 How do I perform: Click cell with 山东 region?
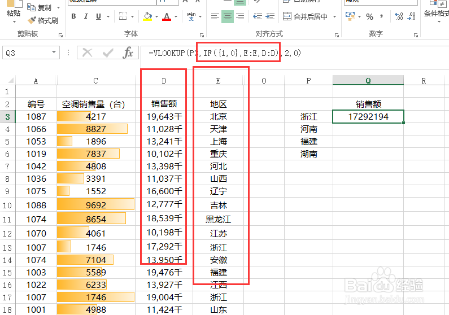[219, 309]
